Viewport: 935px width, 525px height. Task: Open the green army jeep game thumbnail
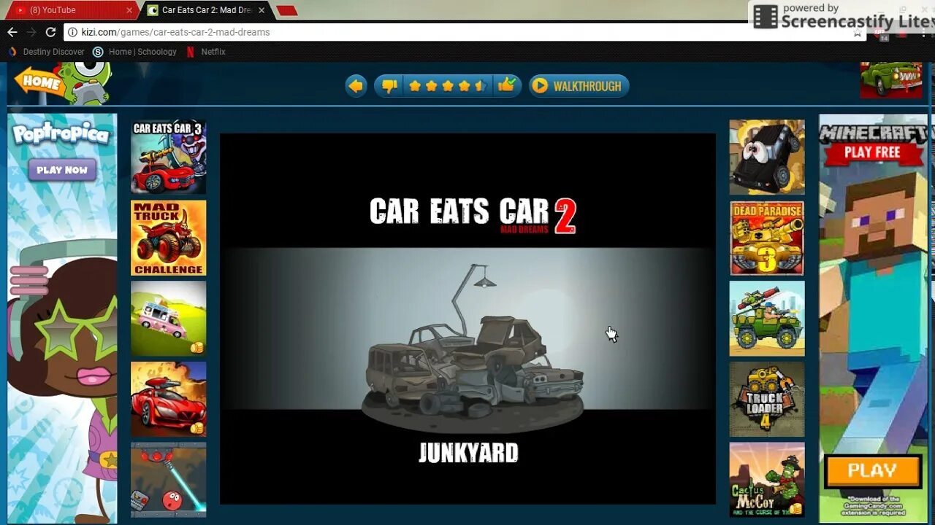click(767, 319)
